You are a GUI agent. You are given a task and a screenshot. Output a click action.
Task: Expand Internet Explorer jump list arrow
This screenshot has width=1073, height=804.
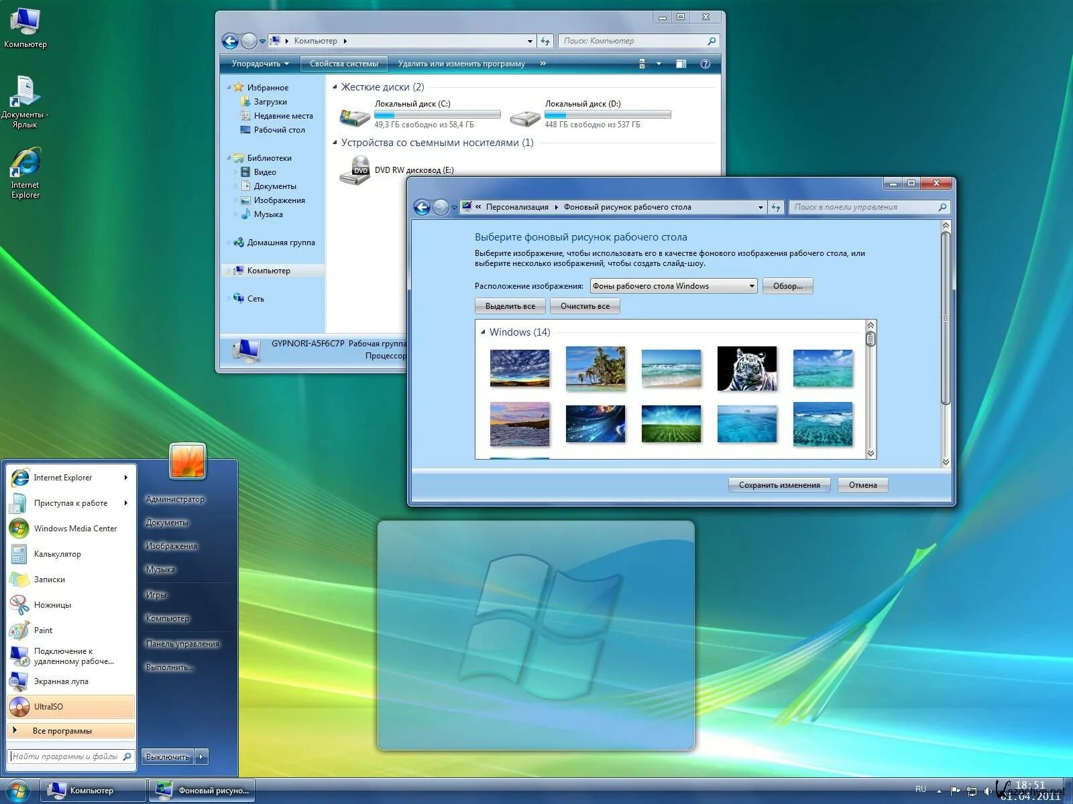(125, 478)
